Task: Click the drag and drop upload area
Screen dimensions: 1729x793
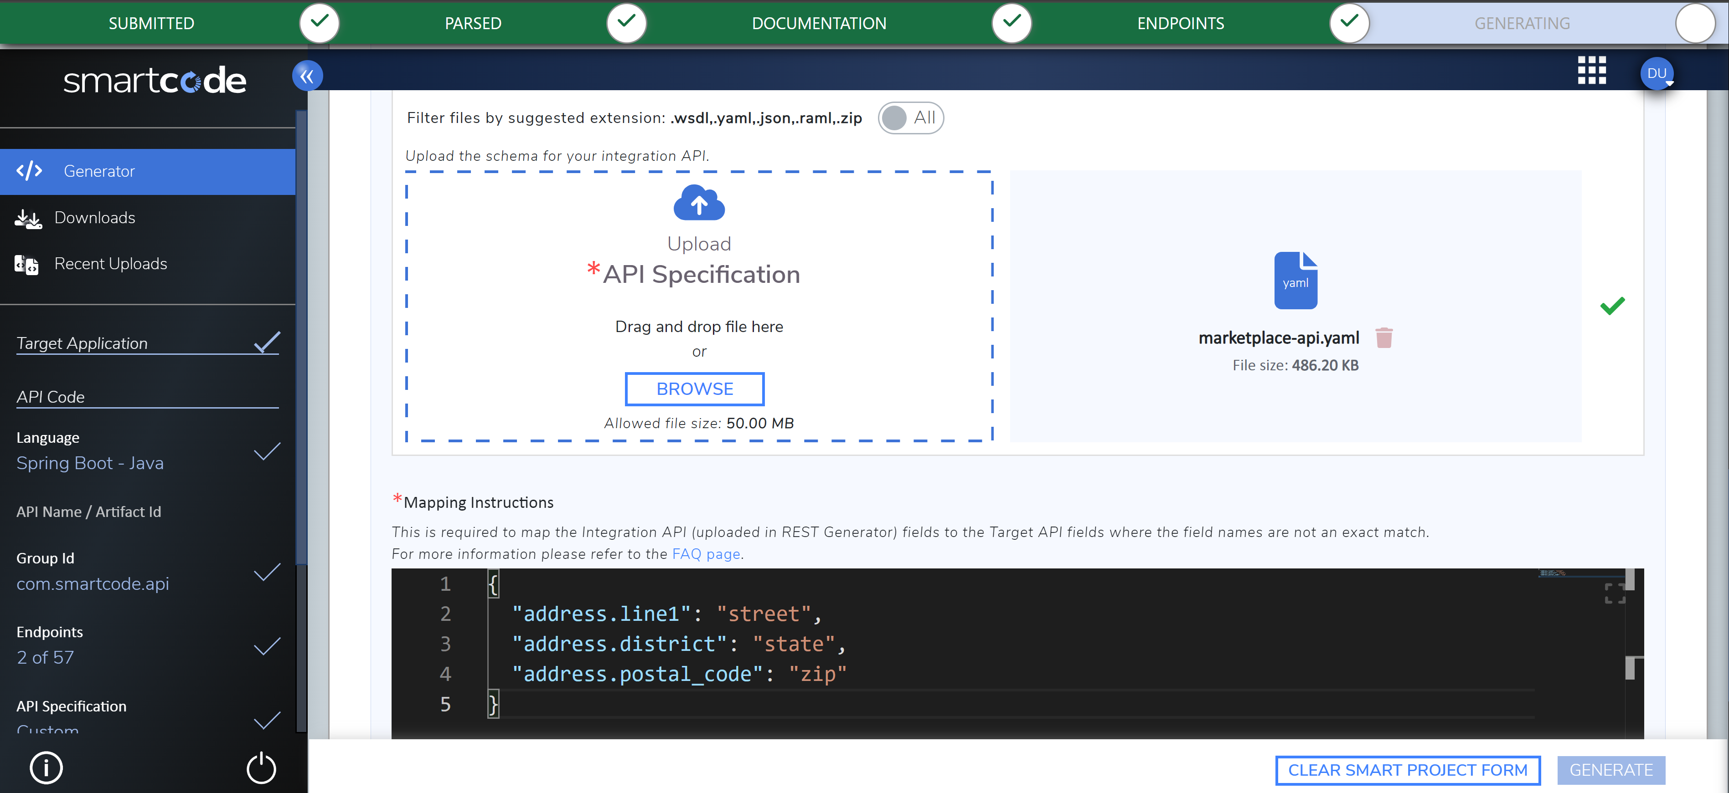Action: pyautogui.click(x=699, y=307)
